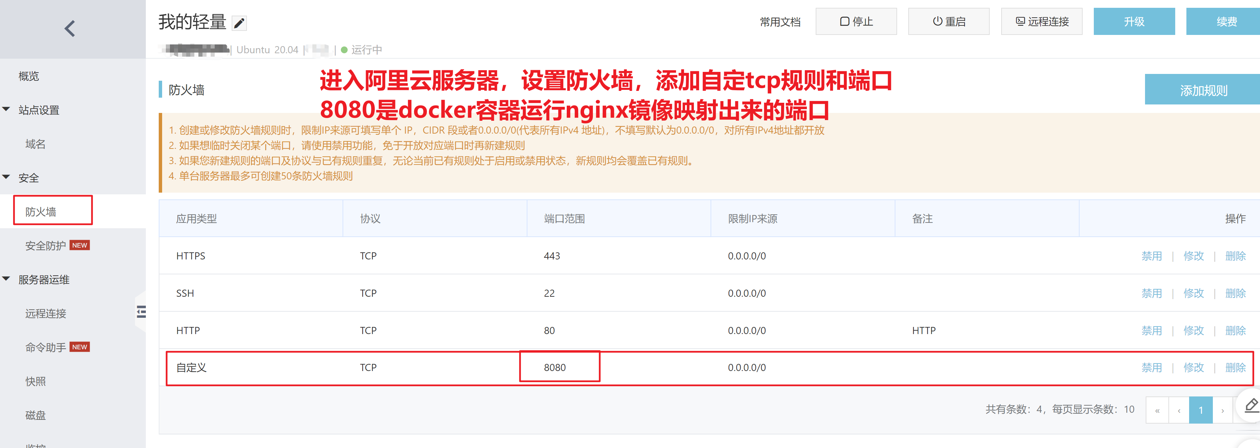This screenshot has height=448, width=1260.
Task: Modify the custom 8080 rule
Action: [1194, 367]
